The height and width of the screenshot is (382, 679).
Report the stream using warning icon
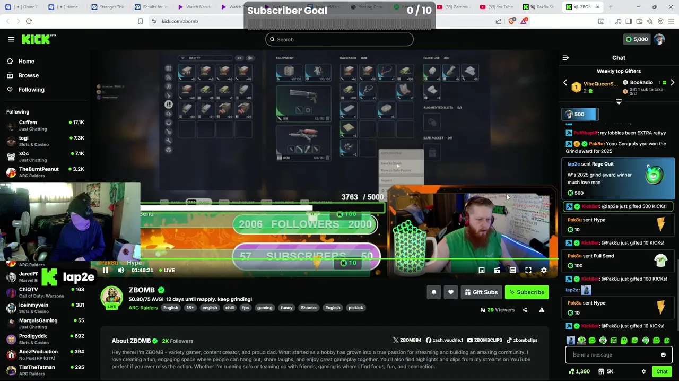point(542,310)
